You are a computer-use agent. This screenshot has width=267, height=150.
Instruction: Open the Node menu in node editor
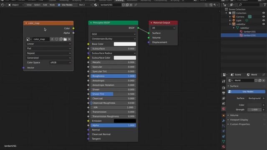pos(52,5)
